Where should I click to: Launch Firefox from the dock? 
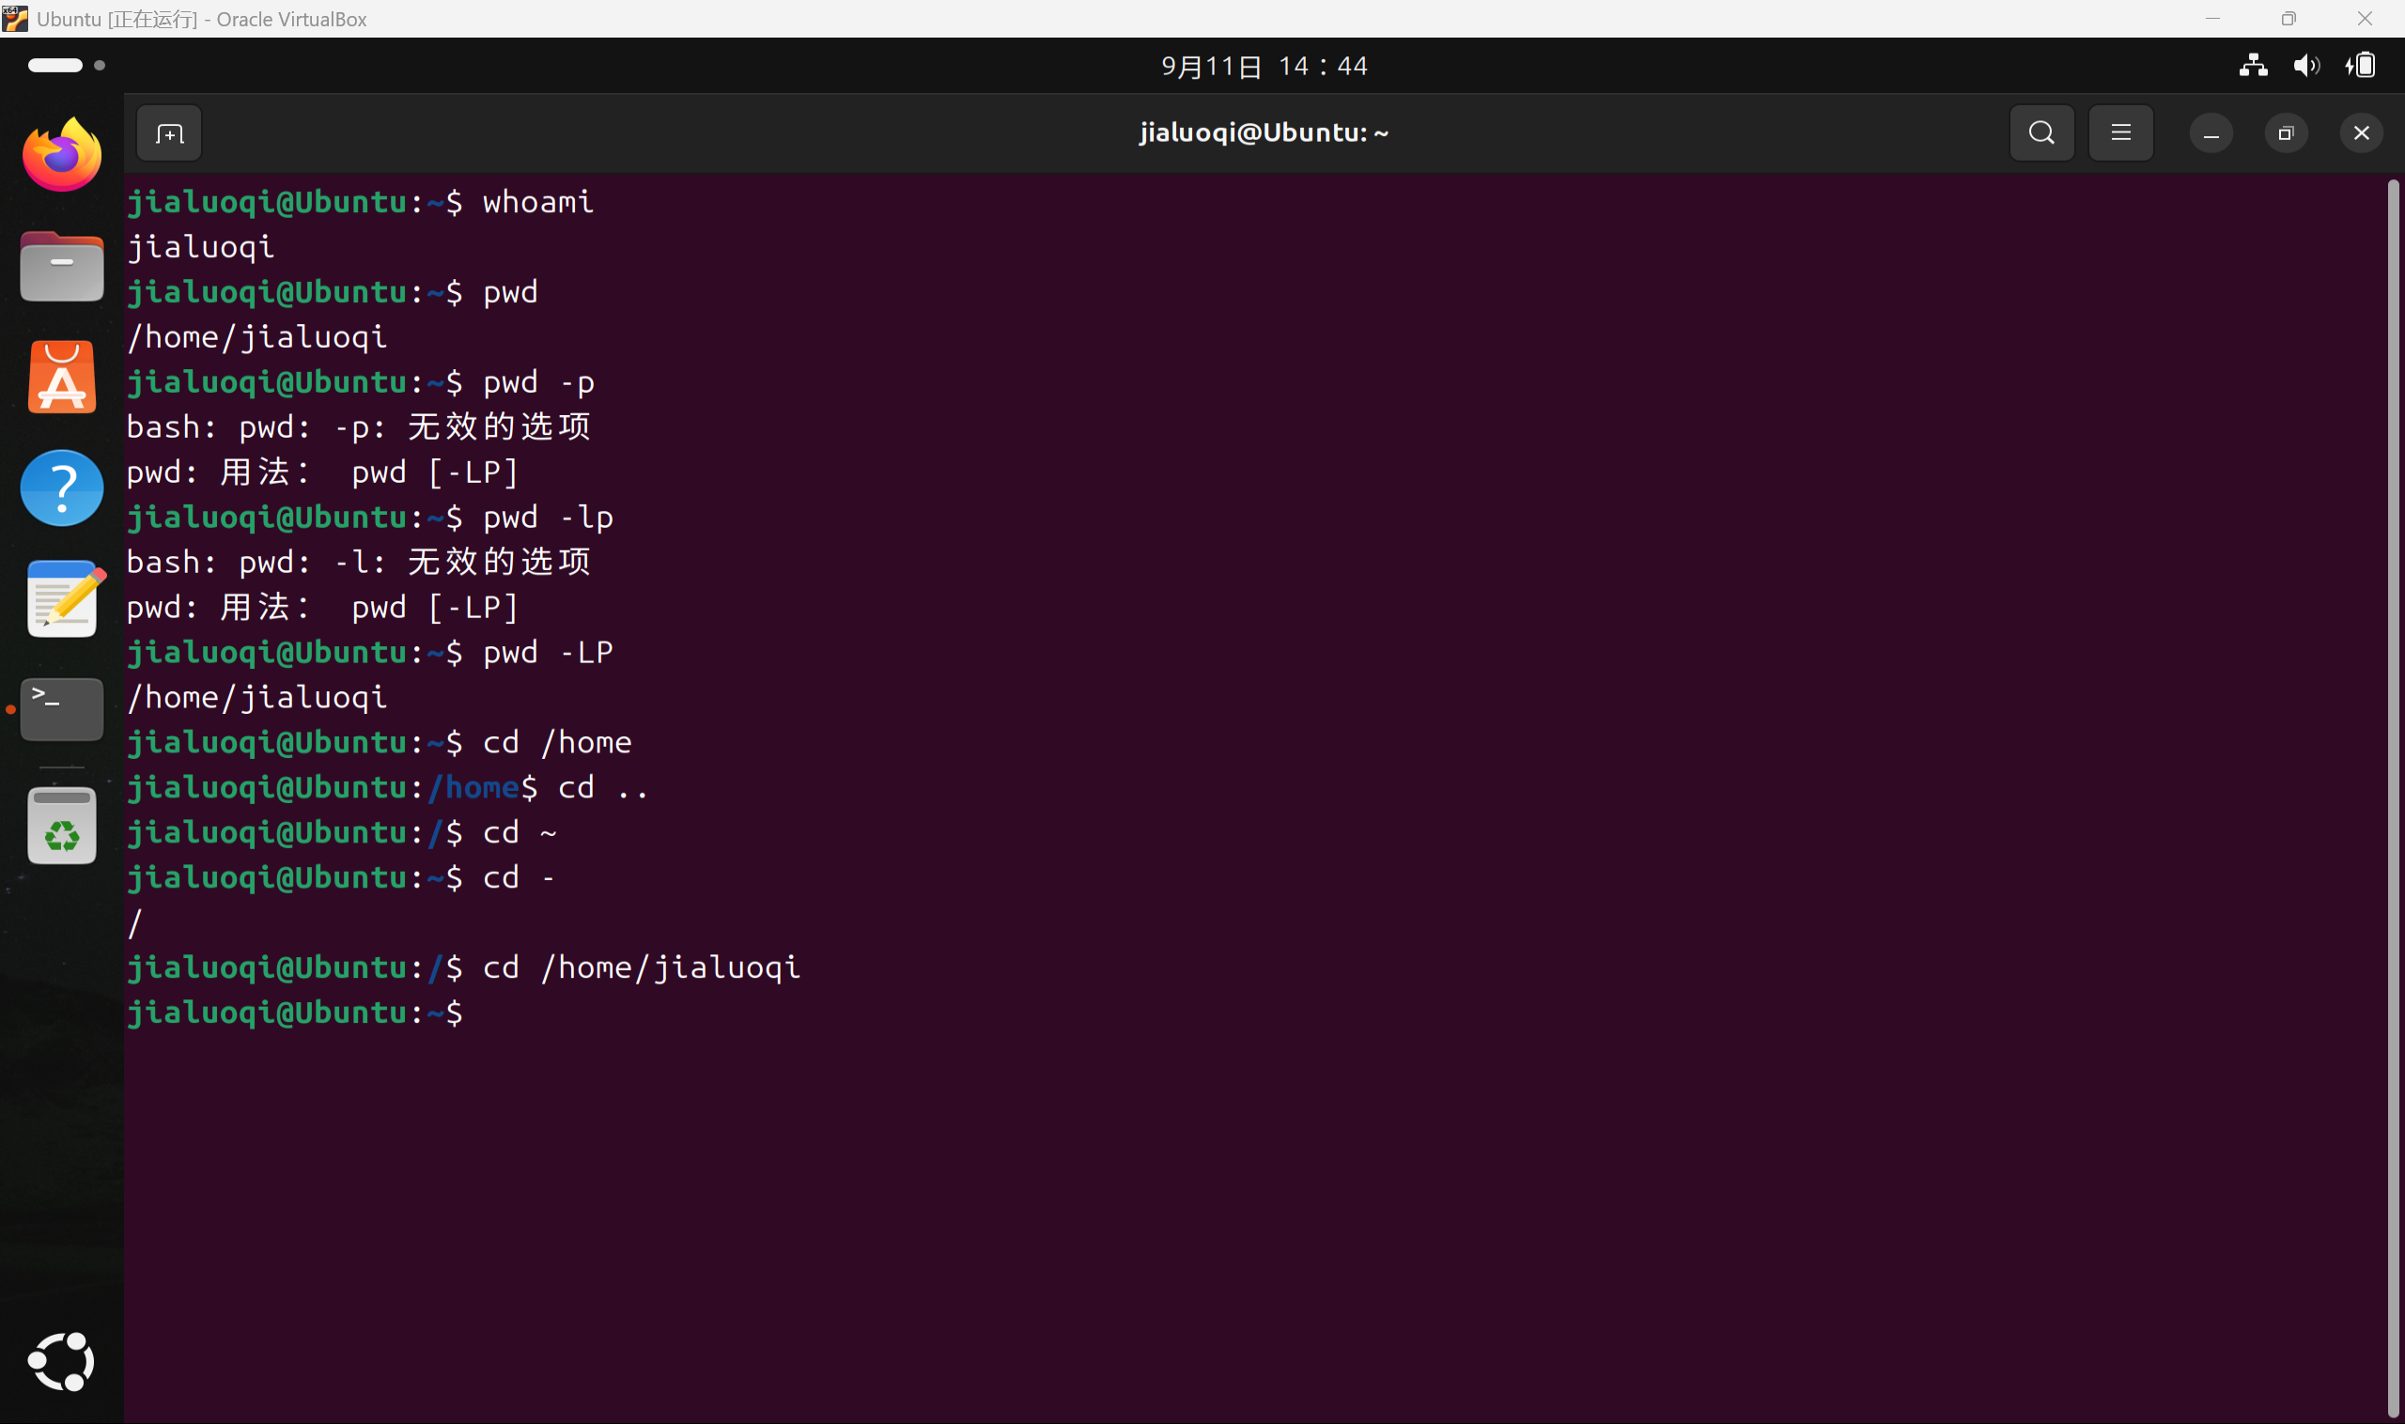62,155
